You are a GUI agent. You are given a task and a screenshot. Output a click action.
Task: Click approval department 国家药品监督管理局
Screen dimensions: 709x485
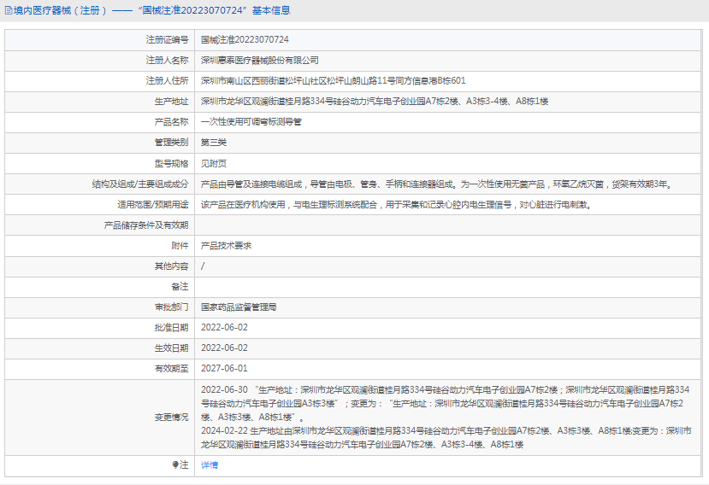pyautogui.click(x=239, y=307)
